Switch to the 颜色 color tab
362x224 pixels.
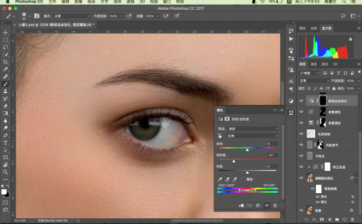pos(302,28)
